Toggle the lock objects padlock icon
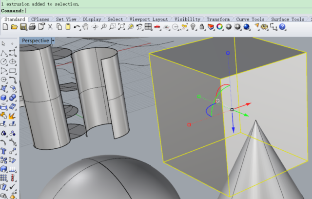The image size is (312, 199). (202, 27)
